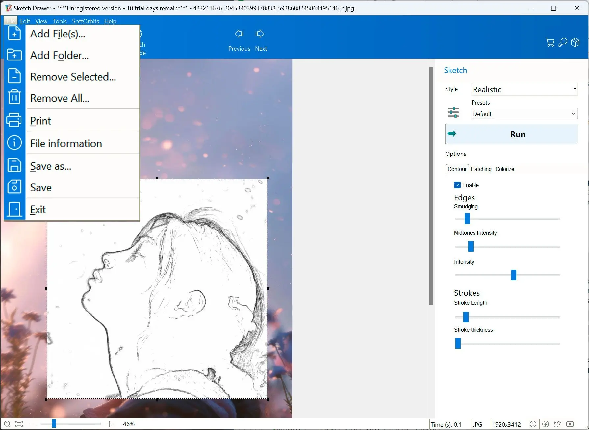Choose Exit from the File menu
589x430 pixels.
[x=83, y=209]
